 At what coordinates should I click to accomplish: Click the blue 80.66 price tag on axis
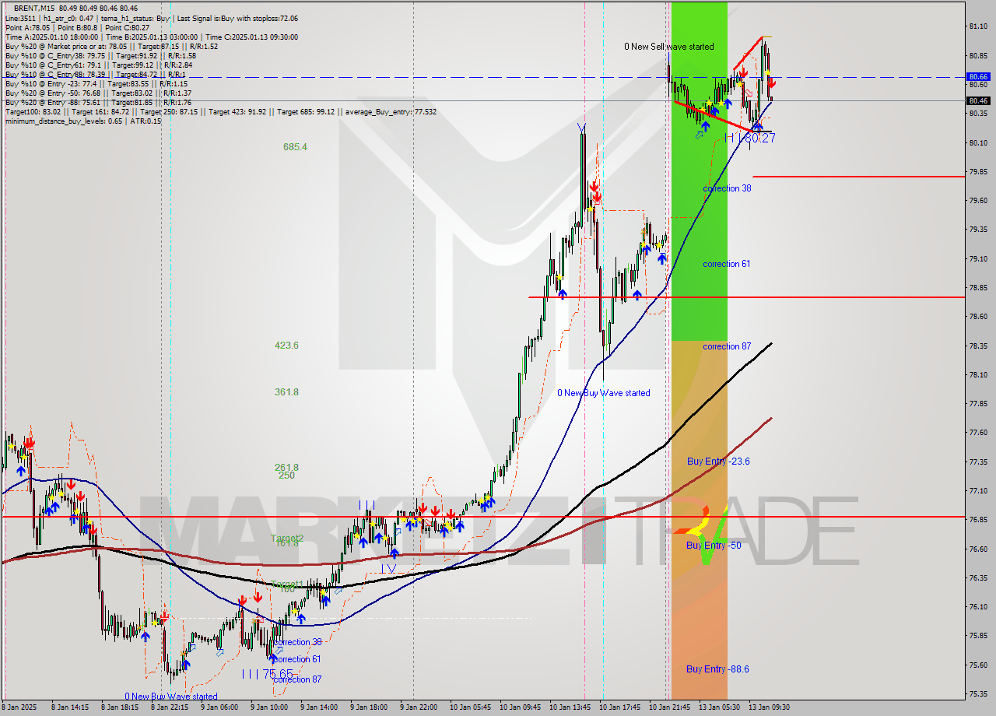(x=978, y=77)
